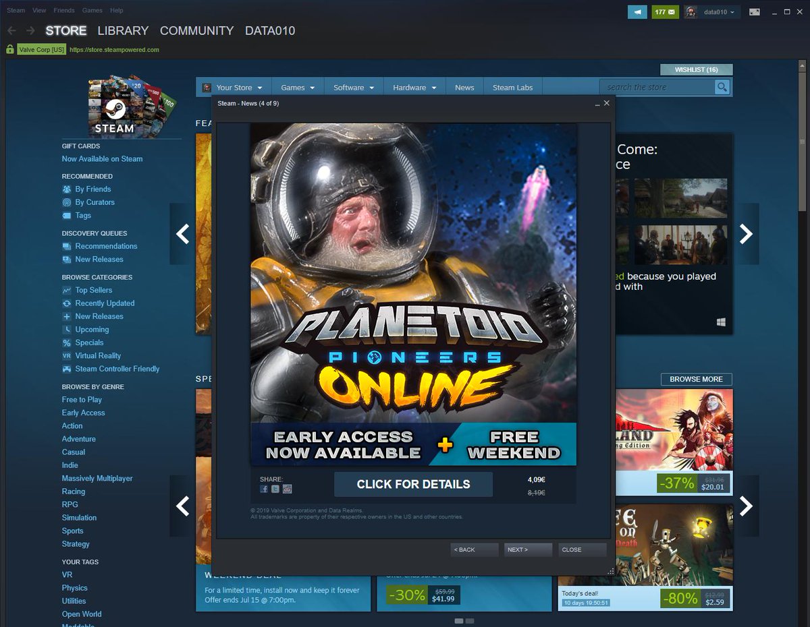Open the Steam menu

pyautogui.click(x=16, y=11)
